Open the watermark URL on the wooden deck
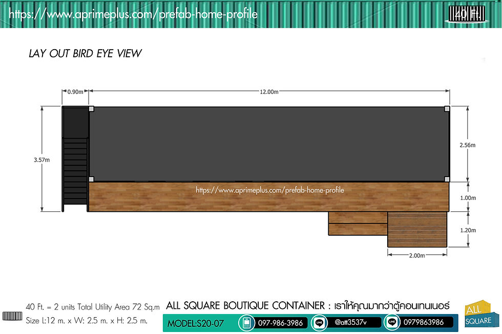Image resolution: width=502 pixels, height=334 pixels. [x=270, y=190]
